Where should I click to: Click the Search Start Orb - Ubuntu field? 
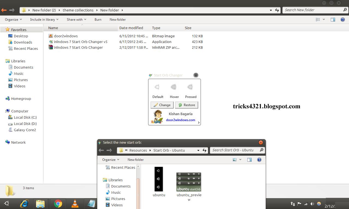pyautogui.click(x=237, y=150)
